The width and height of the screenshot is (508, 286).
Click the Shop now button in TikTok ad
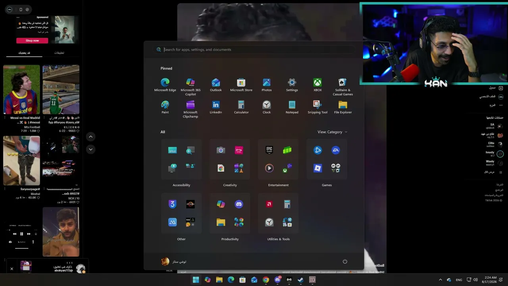tap(32, 41)
